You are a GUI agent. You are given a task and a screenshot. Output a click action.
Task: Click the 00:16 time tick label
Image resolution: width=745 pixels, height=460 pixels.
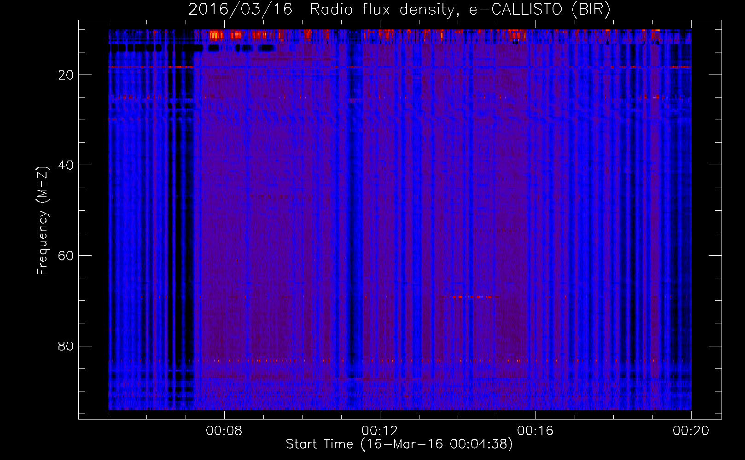point(535,431)
